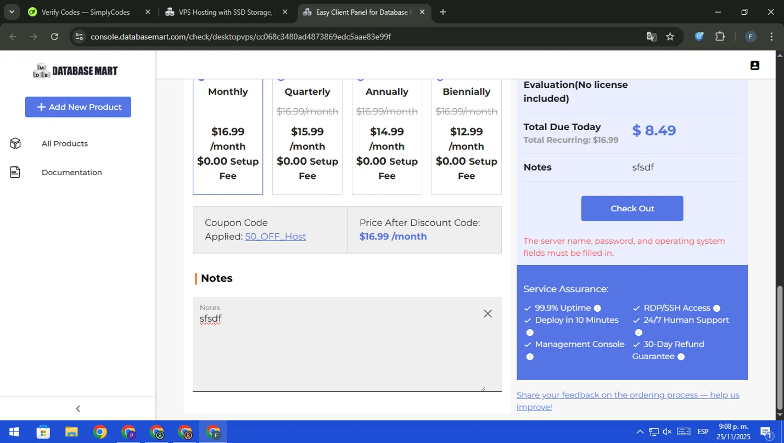Switch to VPS Hosting with SSD Storage tab
The height and width of the screenshot is (443, 784).
coord(225,12)
